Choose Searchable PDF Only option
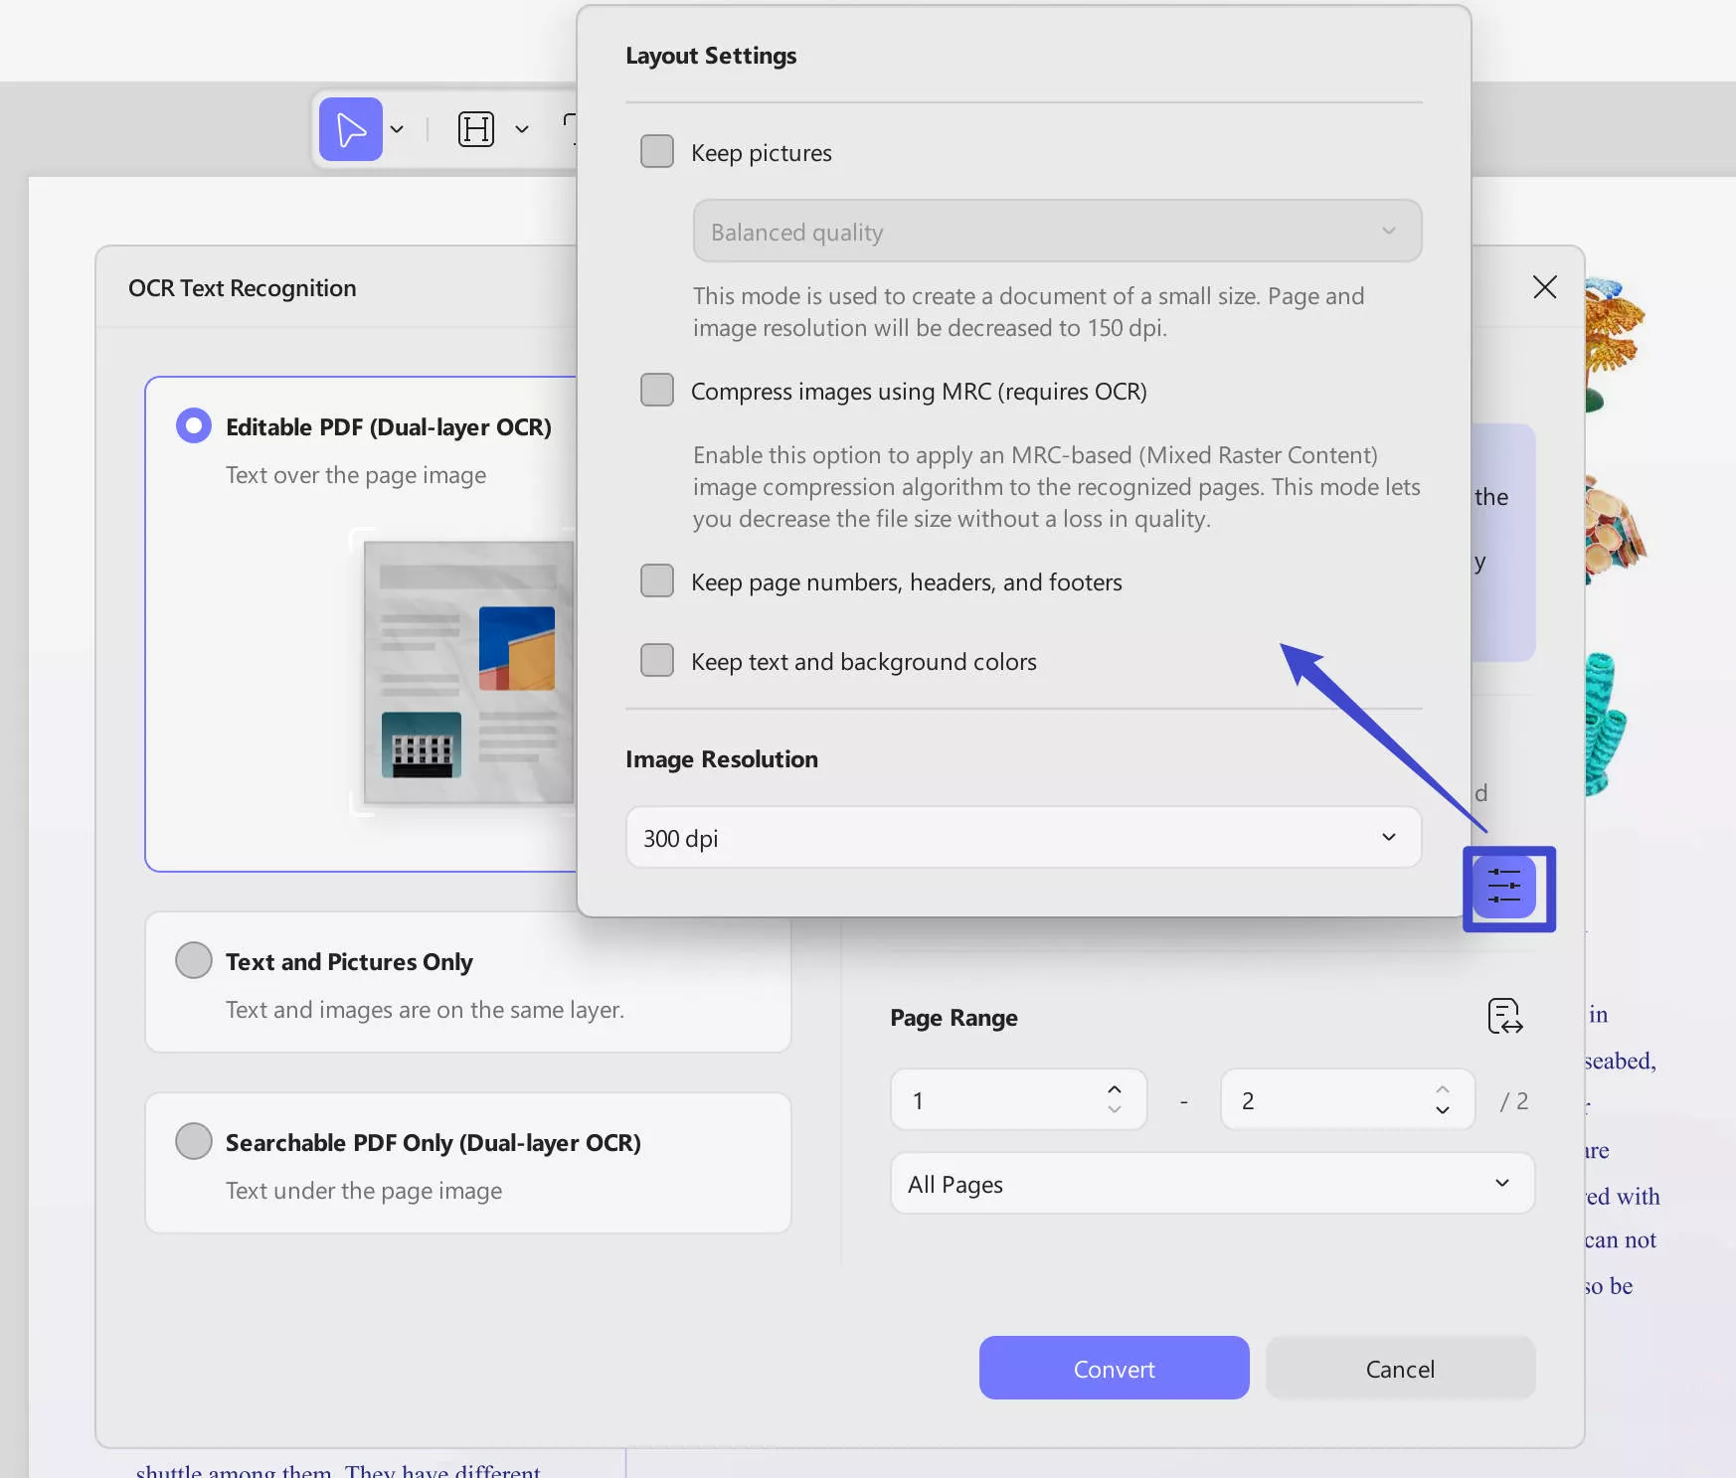This screenshot has width=1736, height=1478. point(194,1140)
